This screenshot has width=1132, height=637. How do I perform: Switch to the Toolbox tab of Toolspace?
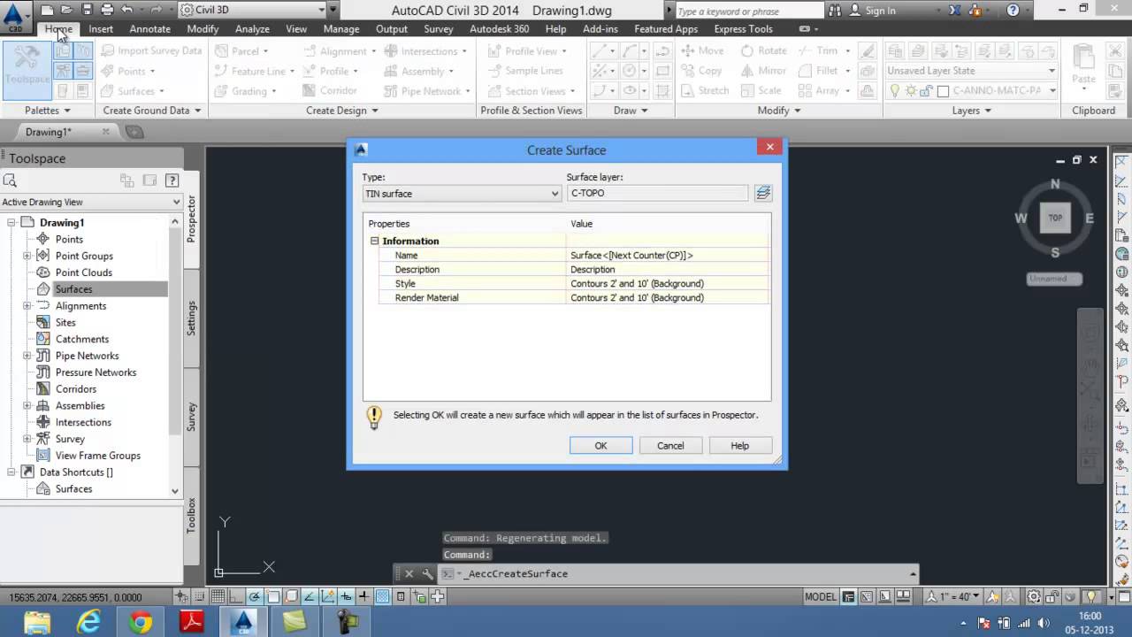pyautogui.click(x=191, y=515)
